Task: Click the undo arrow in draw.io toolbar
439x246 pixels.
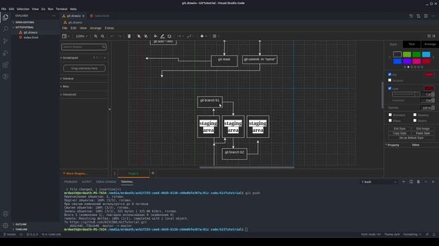Action: [112, 36]
